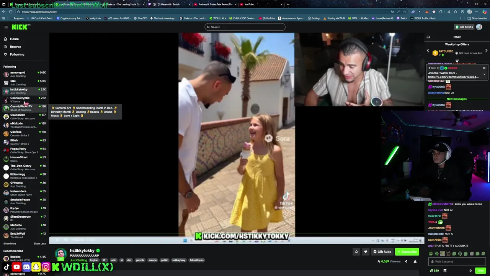490x276 pixels.
Task: Open xQc channel in Following list
Action: 24,82
